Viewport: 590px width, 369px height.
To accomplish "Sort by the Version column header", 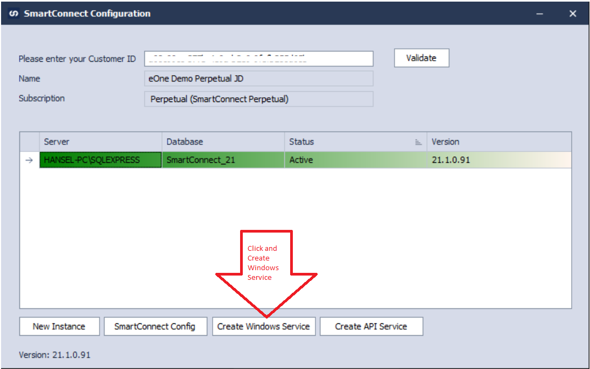I will [x=499, y=142].
